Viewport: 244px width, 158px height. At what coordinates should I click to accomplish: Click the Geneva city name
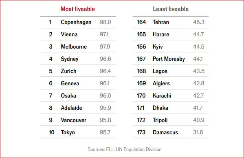70,83
